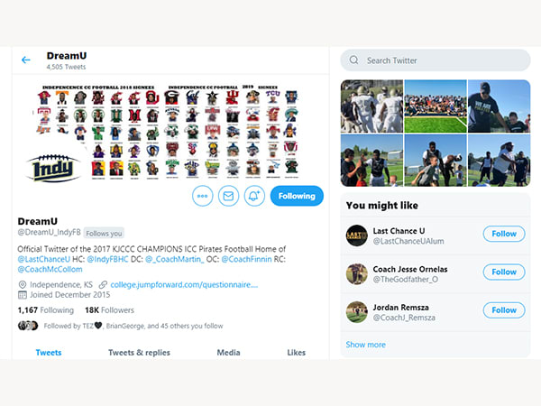Click the Search Twitter field
Screen dimensions: 541x406
(436, 60)
